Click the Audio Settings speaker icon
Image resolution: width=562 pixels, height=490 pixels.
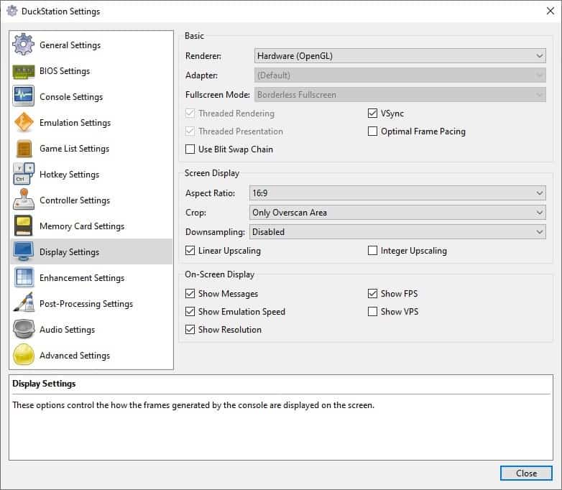(x=24, y=329)
